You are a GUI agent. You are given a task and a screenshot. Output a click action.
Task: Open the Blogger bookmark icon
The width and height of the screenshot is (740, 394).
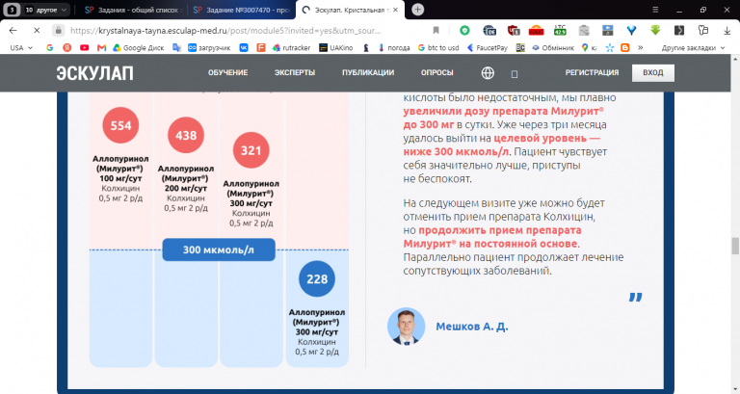pos(625,47)
